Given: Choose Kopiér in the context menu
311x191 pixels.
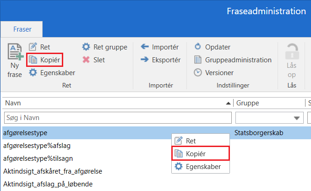Looking at the screenshot, I should (x=200, y=154).
